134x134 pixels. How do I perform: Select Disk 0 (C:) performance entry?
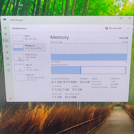30,57
